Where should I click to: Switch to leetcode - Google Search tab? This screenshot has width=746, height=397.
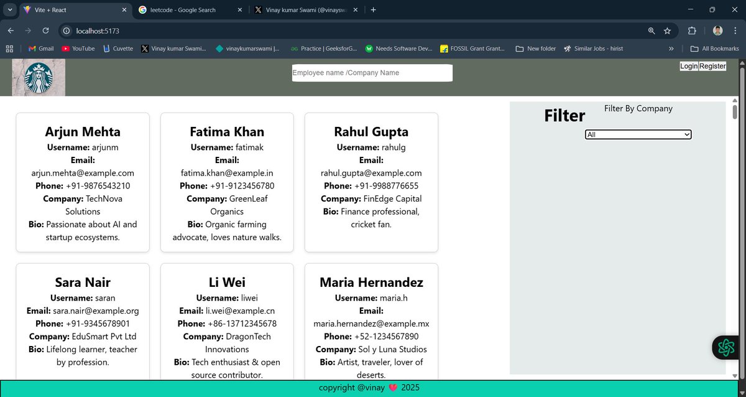coord(191,10)
